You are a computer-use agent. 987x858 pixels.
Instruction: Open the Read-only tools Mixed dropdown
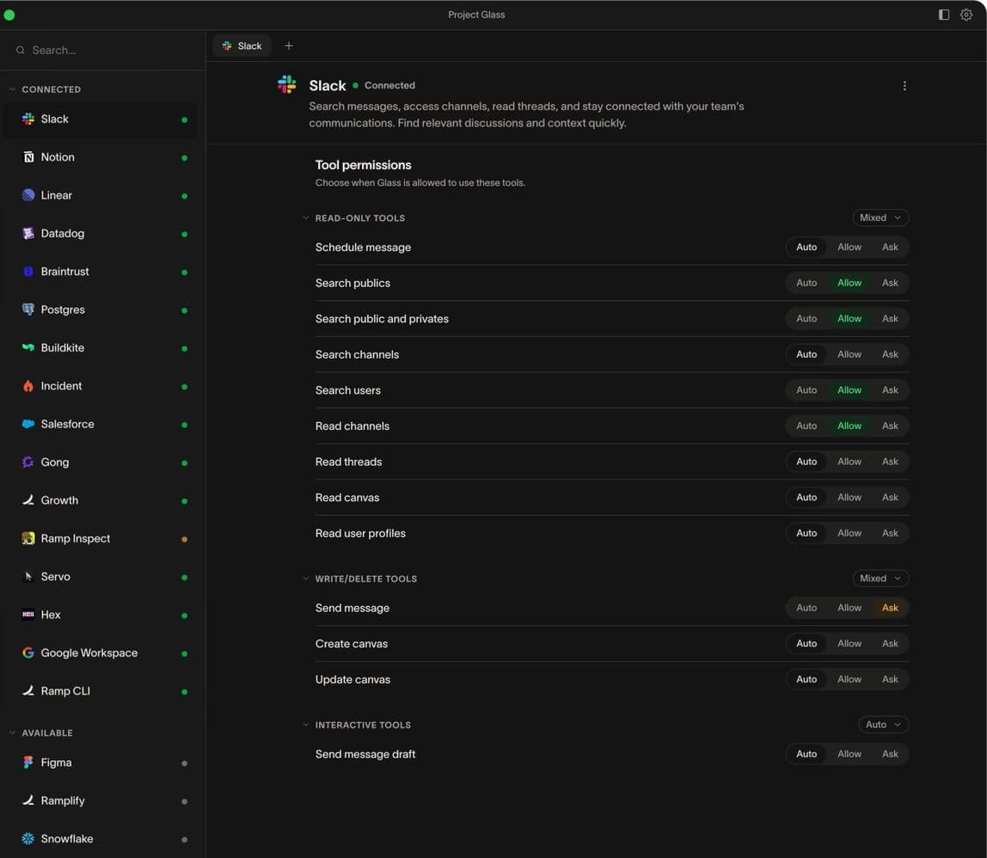click(880, 218)
